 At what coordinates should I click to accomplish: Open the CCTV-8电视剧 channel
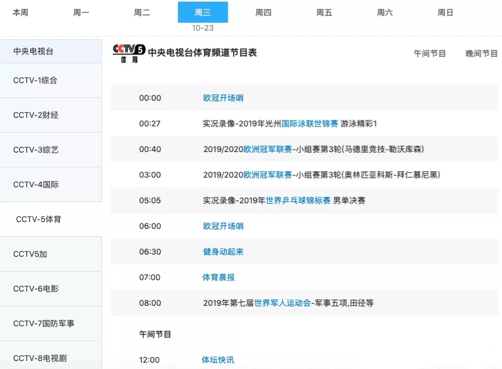[51, 355]
